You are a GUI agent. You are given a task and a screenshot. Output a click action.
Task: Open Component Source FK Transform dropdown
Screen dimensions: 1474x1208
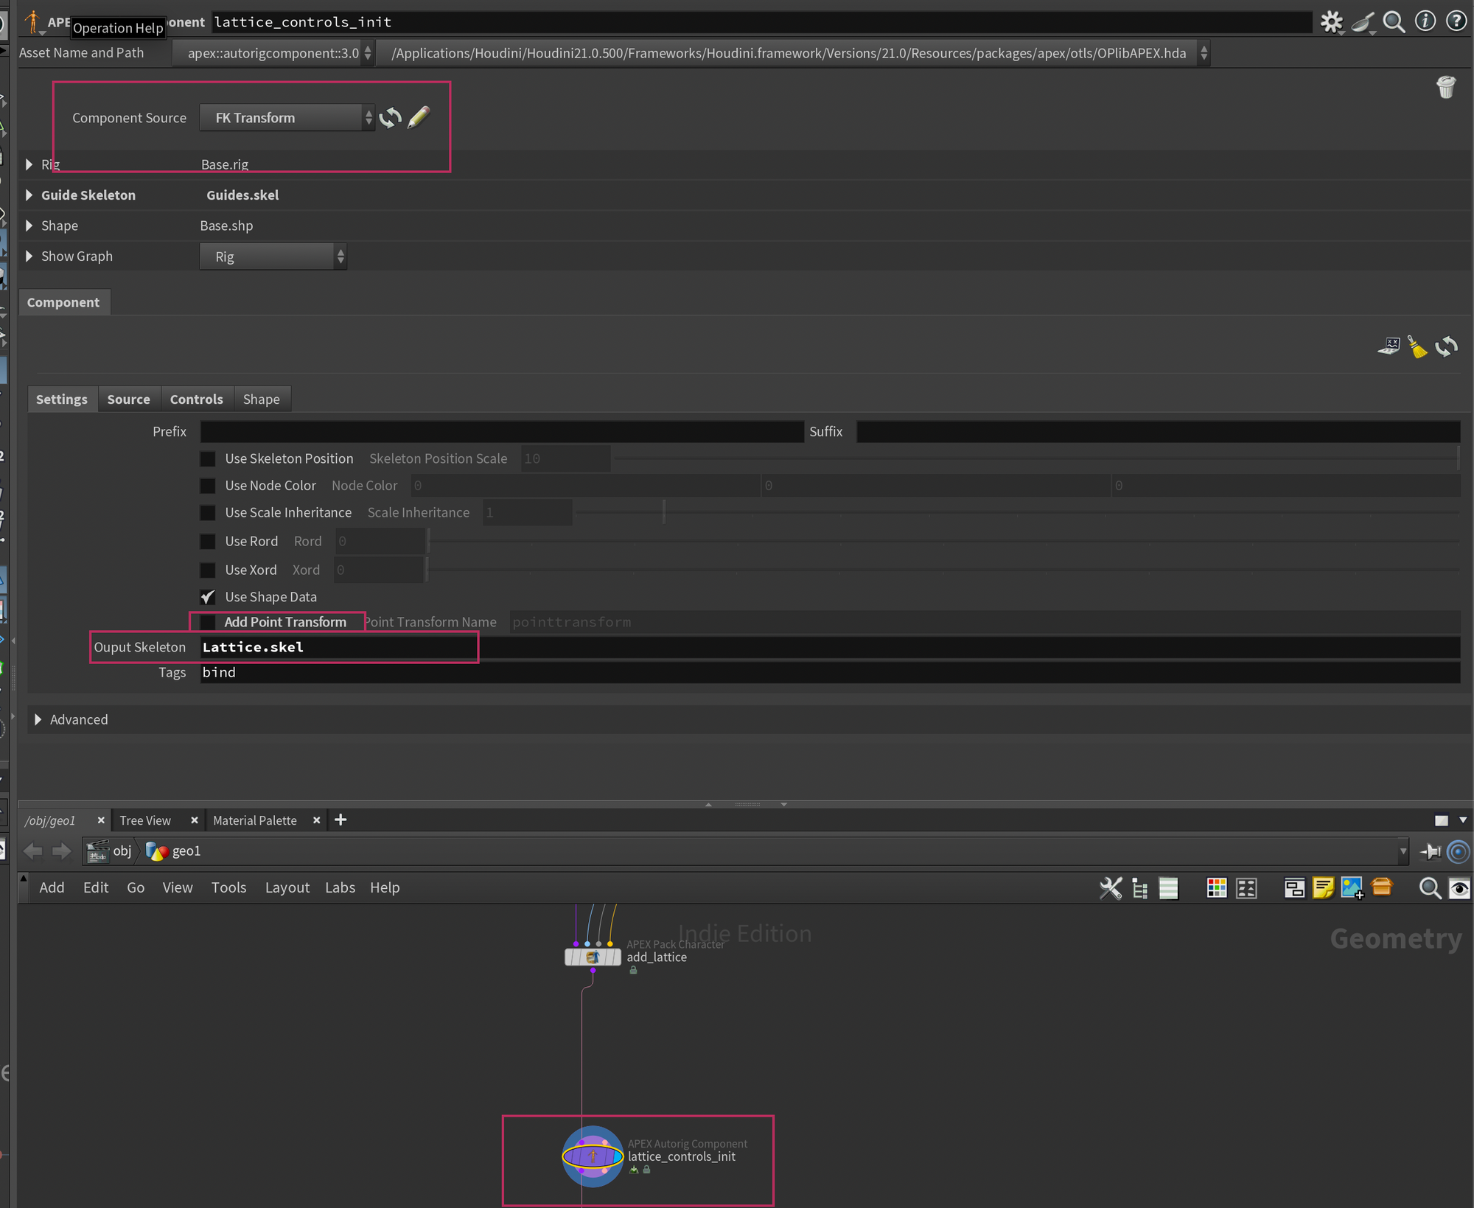(x=287, y=118)
